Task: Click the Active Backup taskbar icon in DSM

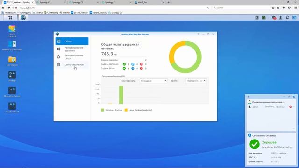Action: [23, 18]
